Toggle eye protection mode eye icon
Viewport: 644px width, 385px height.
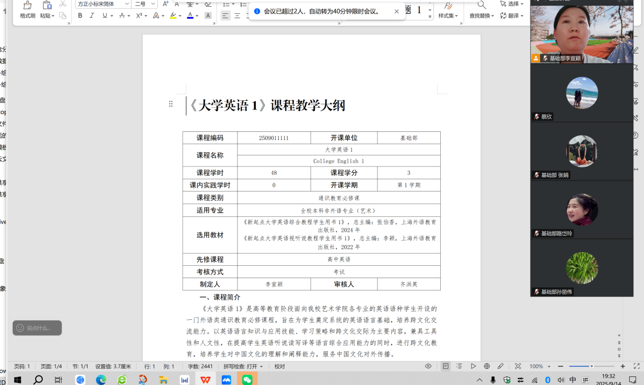pos(428,366)
